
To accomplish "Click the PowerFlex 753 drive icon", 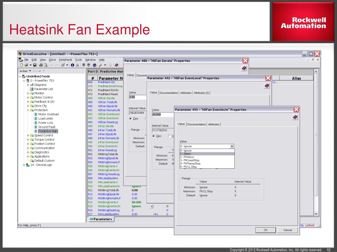I will 28,81.
